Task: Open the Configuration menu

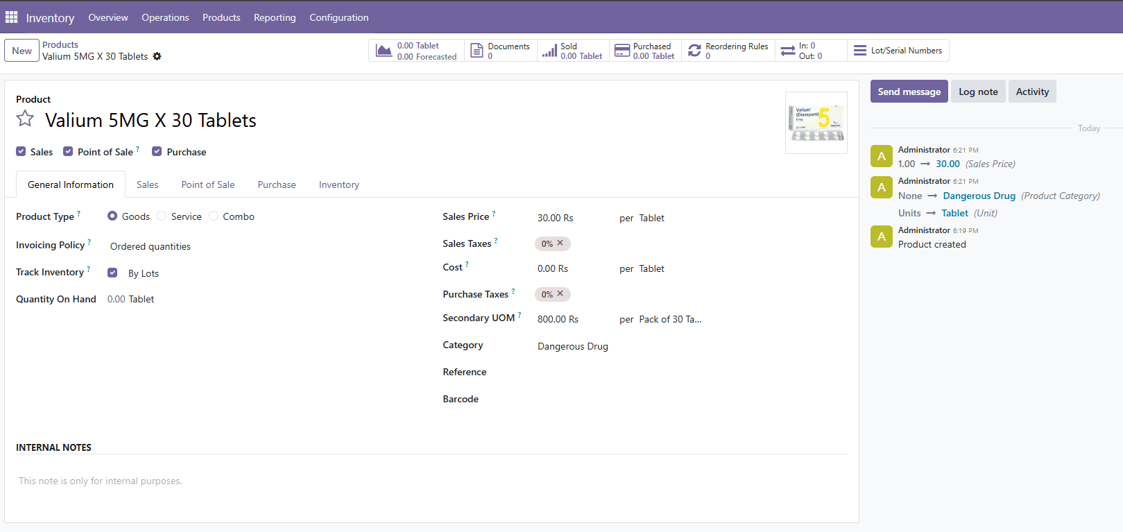Action: (x=339, y=17)
